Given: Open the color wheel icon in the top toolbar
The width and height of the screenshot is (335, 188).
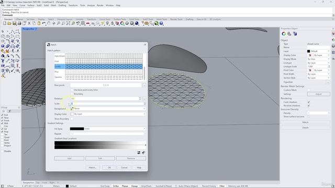Looking at the screenshot, I should pos(122,23).
